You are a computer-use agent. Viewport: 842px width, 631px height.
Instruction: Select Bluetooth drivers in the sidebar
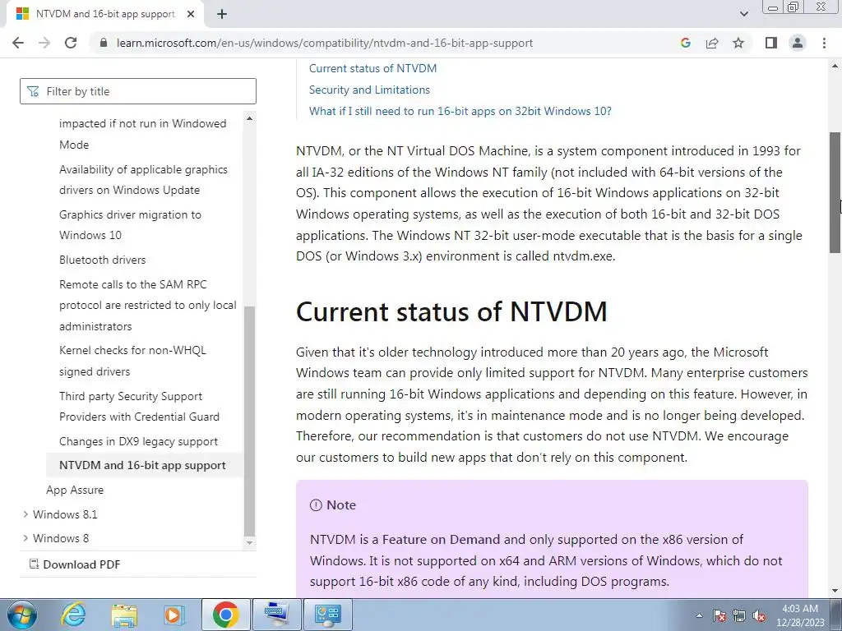pos(103,260)
